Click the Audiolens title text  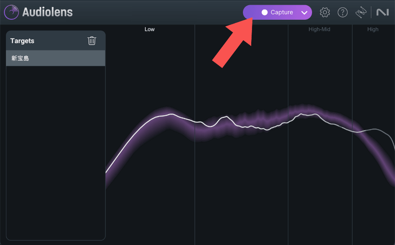point(47,12)
